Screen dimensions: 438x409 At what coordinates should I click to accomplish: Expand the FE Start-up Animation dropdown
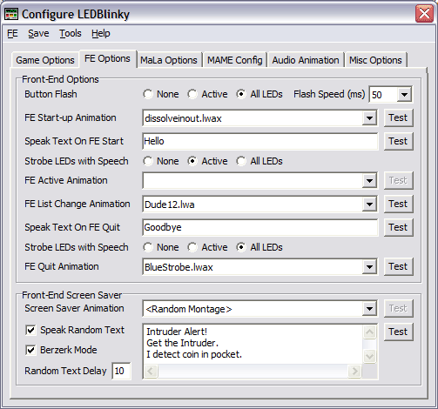[x=369, y=118]
